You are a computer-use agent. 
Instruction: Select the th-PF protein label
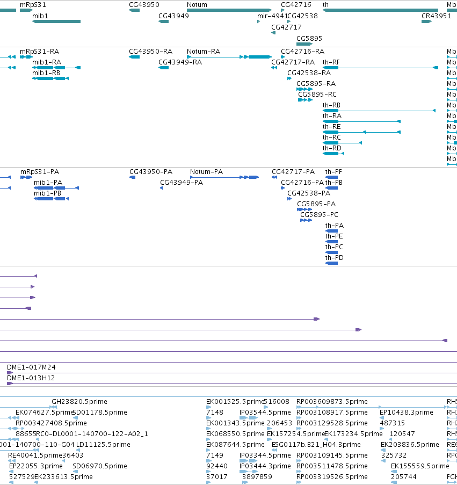coord(333,172)
